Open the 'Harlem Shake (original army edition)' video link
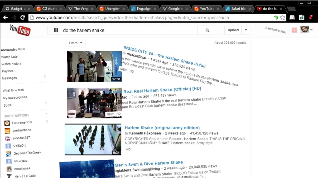The image size is (318, 178). pyautogui.click(x=162, y=128)
